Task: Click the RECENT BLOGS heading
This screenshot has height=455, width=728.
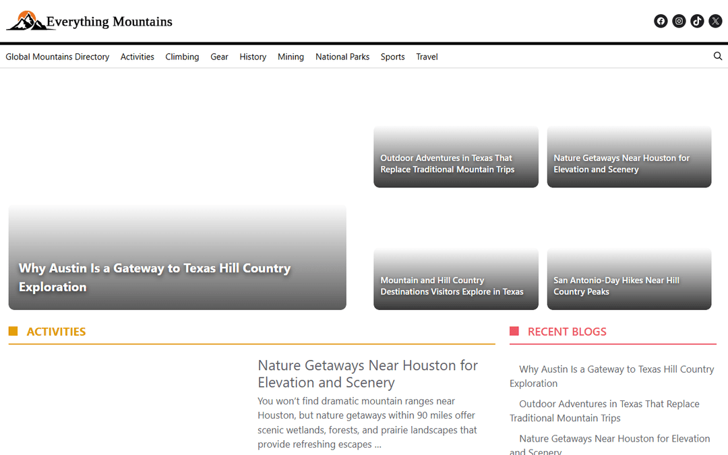Action: point(567,332)
